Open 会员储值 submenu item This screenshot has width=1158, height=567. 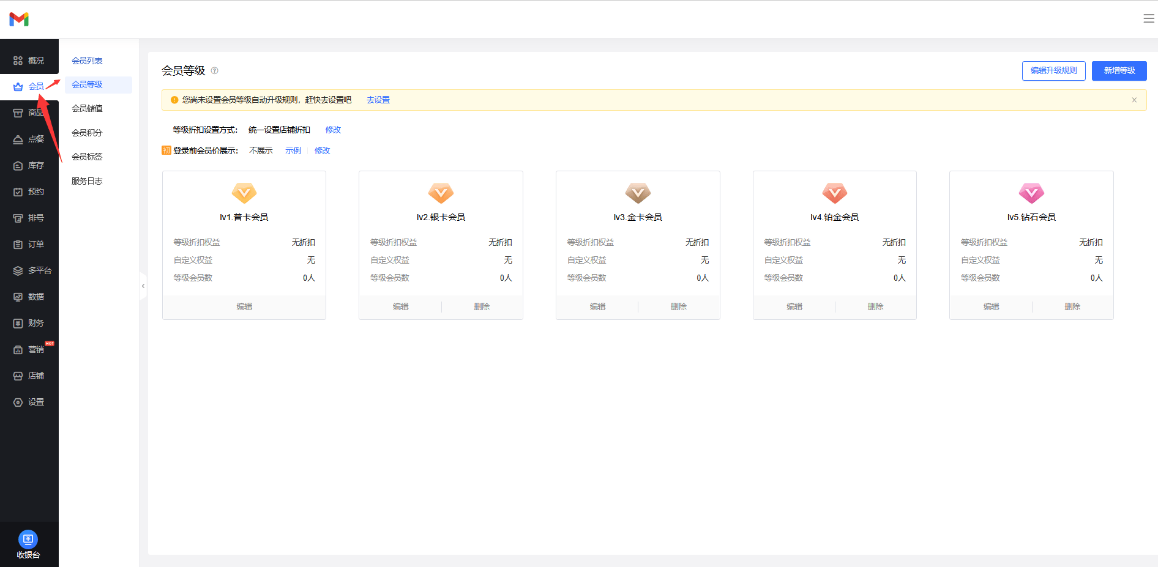point(87,108)
